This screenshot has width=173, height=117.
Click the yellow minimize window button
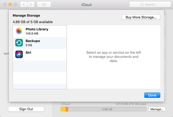(10, 4)
